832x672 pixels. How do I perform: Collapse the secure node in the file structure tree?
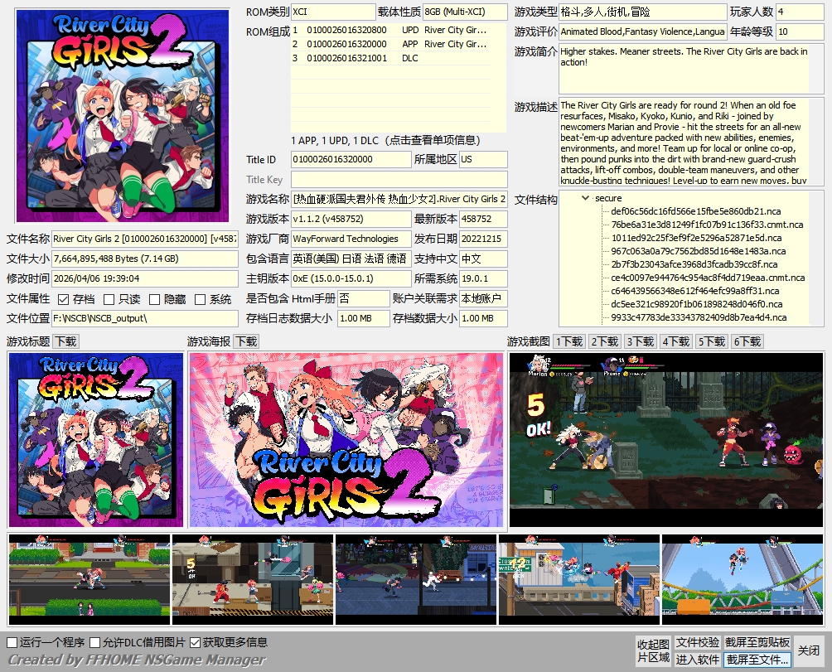pyautogui.click(x=587, y=198)
